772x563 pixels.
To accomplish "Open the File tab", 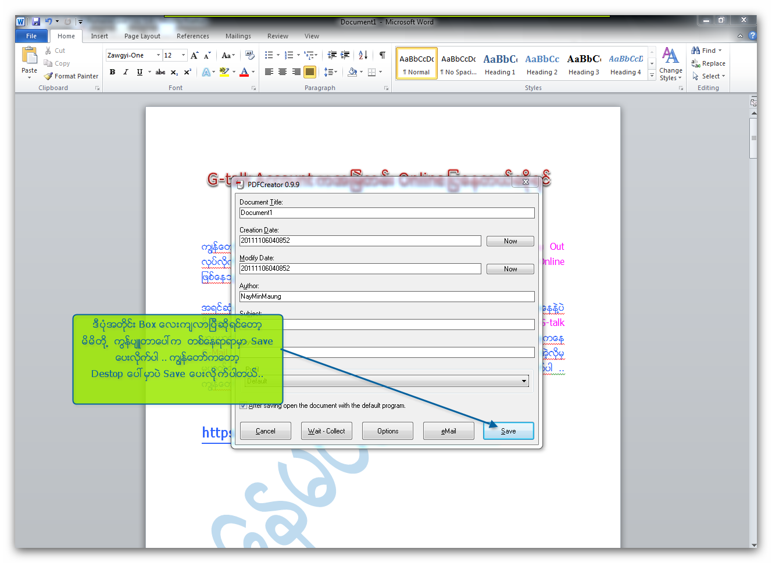I will click(31, 36).
